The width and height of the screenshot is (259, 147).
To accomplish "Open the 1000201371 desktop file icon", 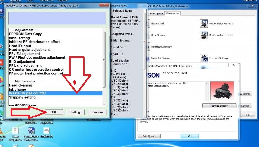I will pos(47,133).
